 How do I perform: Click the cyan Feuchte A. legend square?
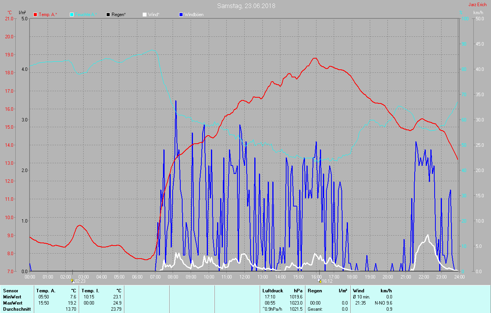click(72, 15)
